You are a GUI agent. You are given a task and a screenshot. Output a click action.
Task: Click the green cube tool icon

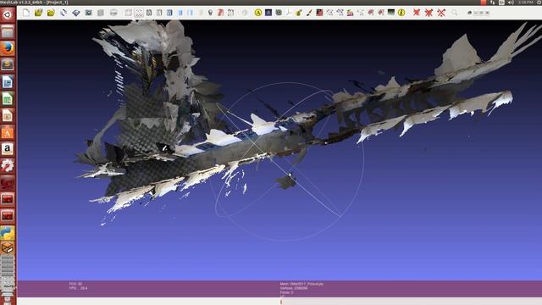[x=279, y=13]
